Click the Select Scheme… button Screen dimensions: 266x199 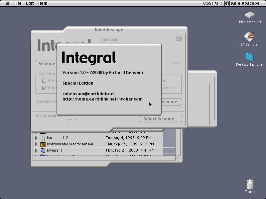pos(161,119)
